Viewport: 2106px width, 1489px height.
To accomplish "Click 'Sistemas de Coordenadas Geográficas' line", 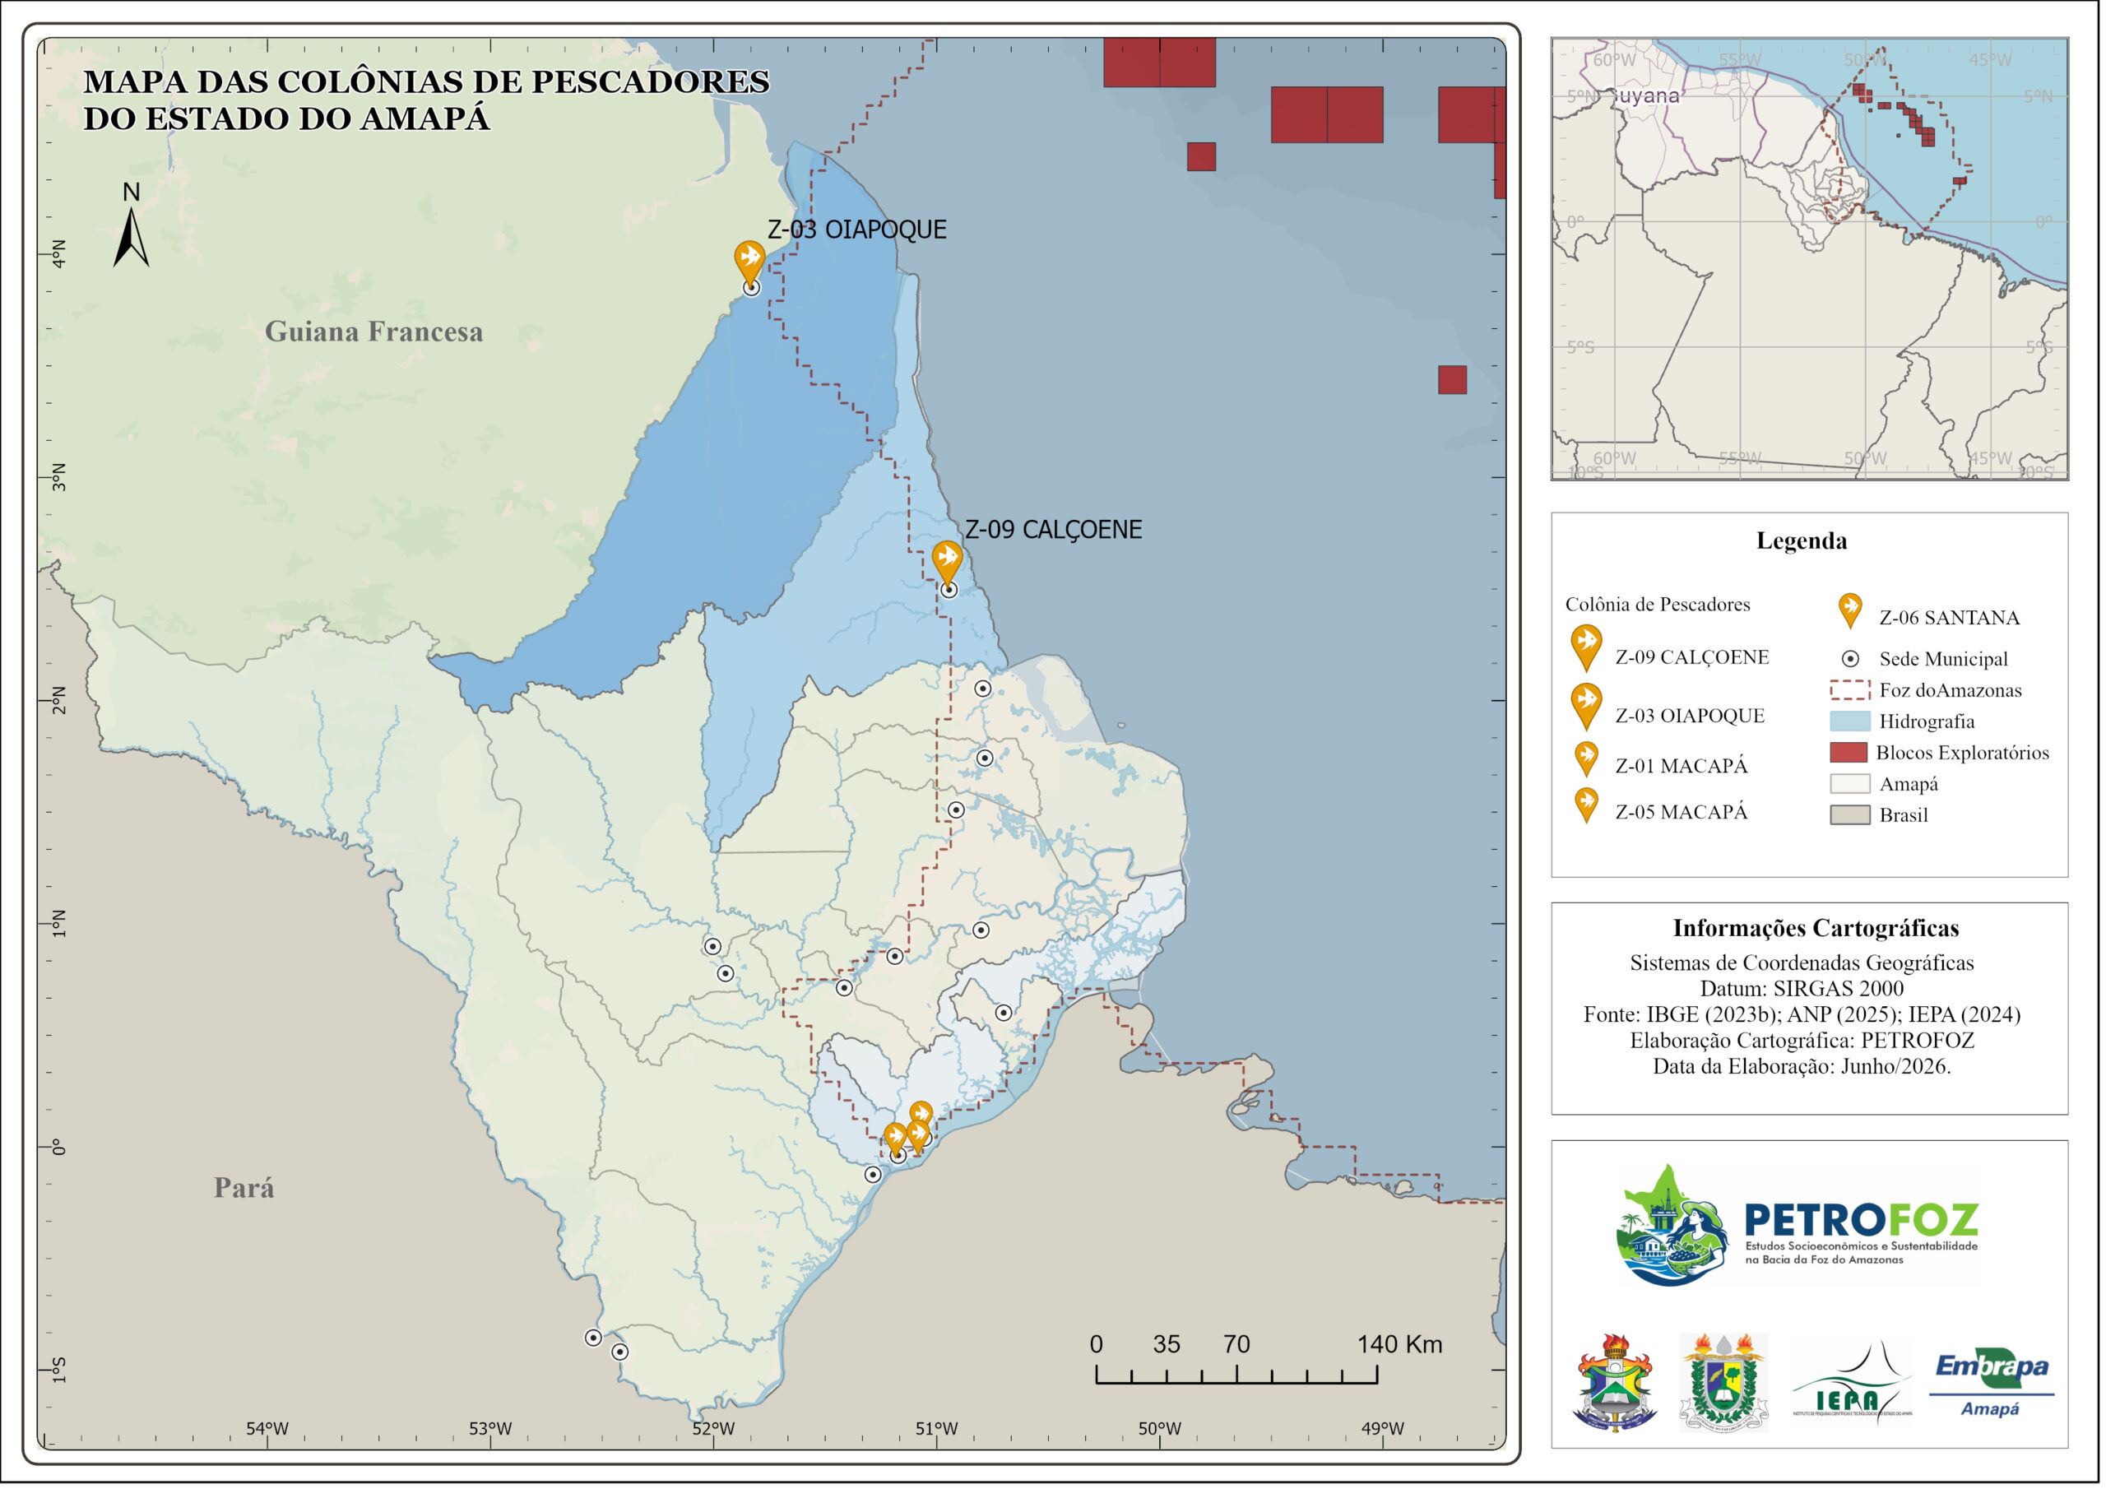I will pos(1803,964).
